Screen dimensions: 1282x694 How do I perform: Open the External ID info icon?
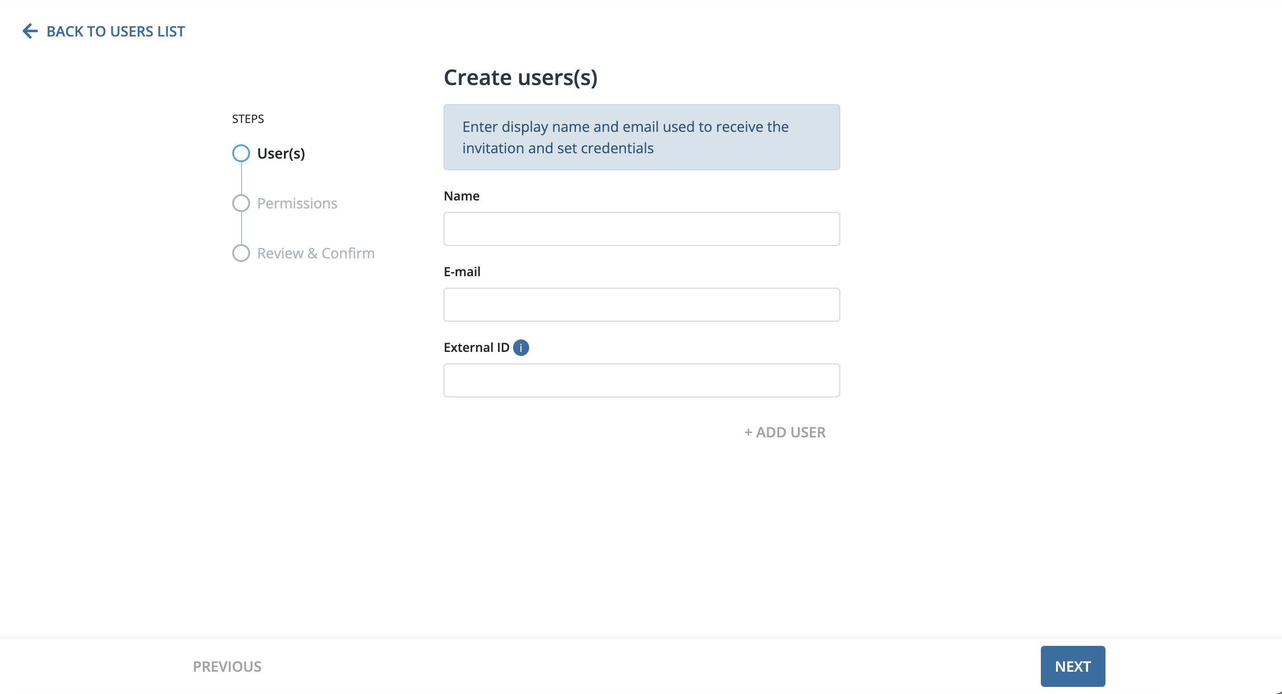click(x=521, y=347)
